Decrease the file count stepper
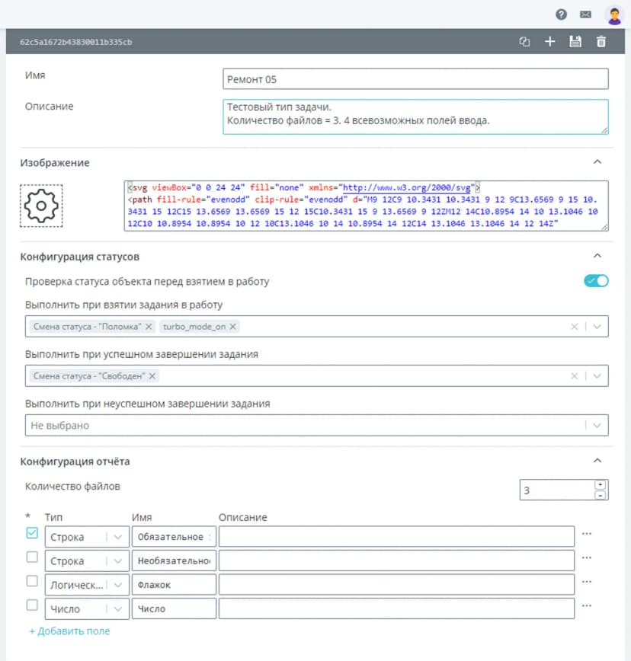 [601, 495]
